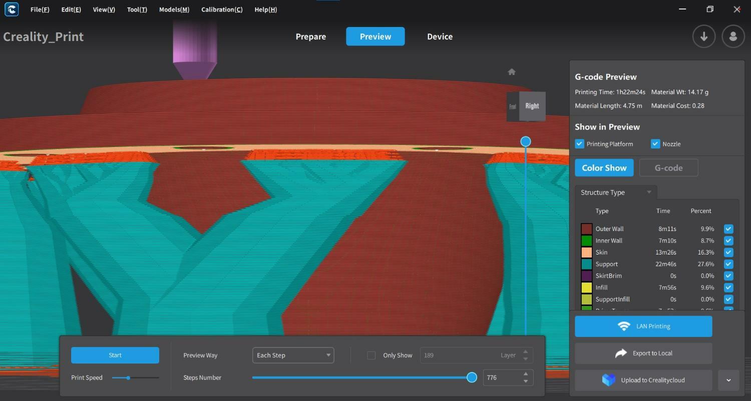The width and height of the screenshot is (751, 401).
Task: Click the Steps Number slider handle
Action: (472, 377)
